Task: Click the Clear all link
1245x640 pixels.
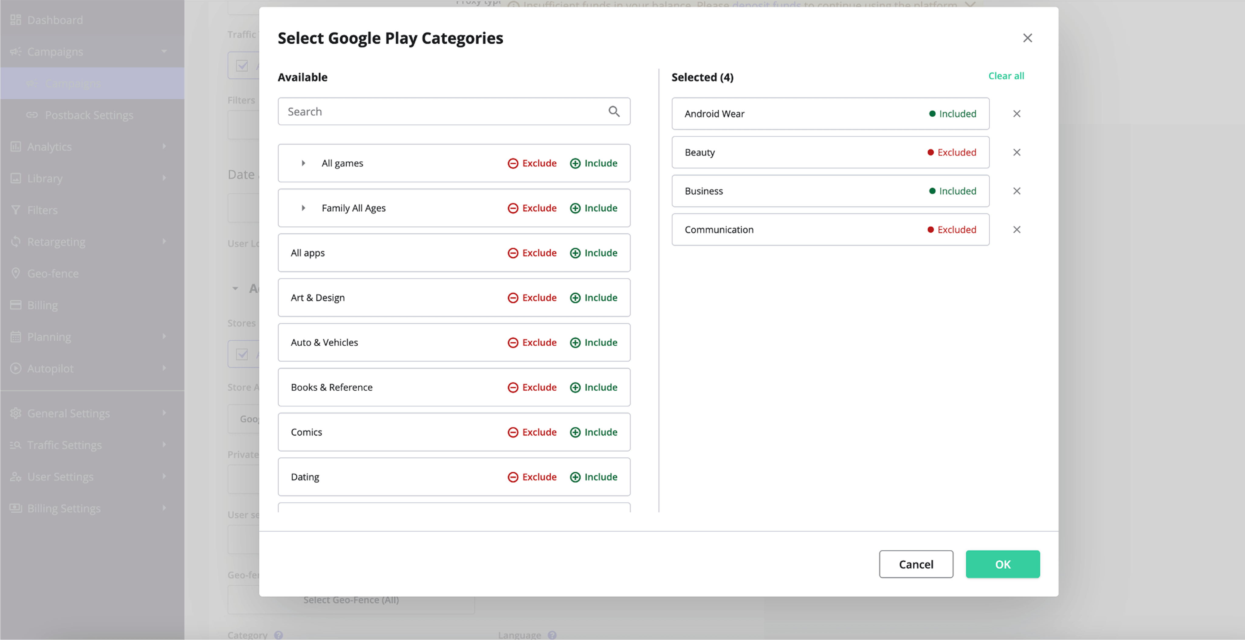Action: tap(1006, 76)
